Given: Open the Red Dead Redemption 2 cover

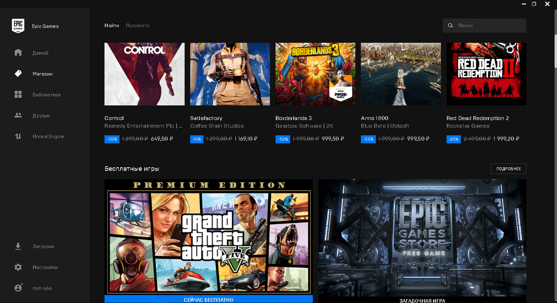Looking at the screenshot, I should click(x=486, y=74).
